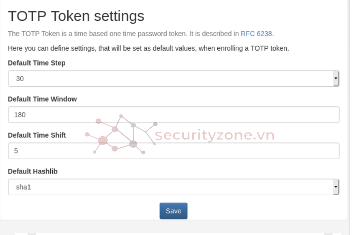The image size is (359, 235).
Task: Select the Default Time Shift label
Action: pos(37,135)
